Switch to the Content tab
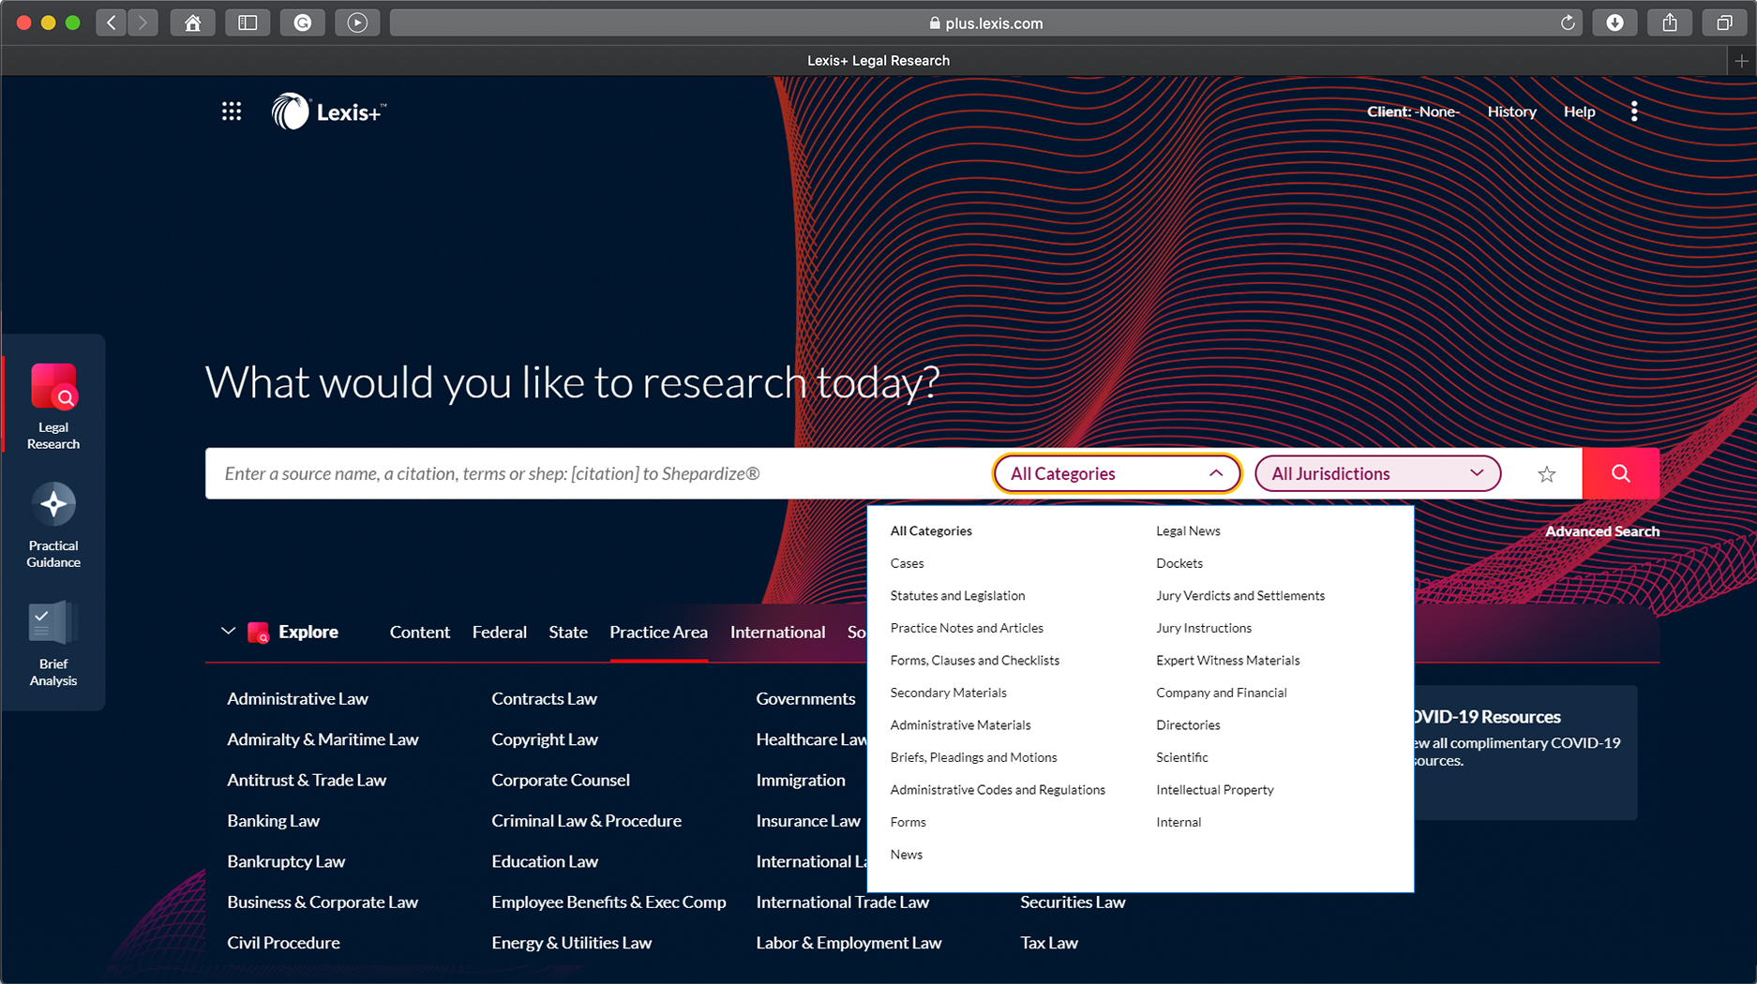The width and height of the screenshot is (1757, 984). tap(420, 633)
